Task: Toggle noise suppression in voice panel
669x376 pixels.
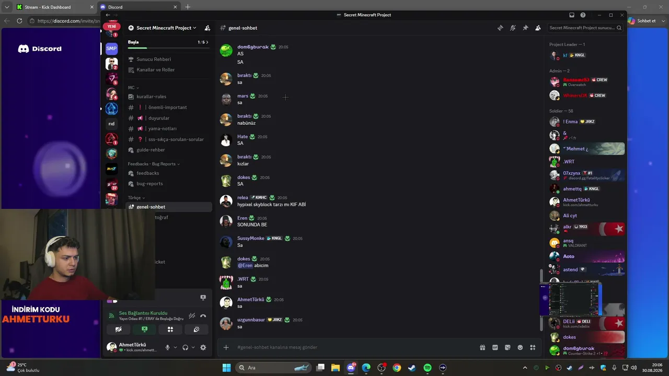Action: (192, 315)
